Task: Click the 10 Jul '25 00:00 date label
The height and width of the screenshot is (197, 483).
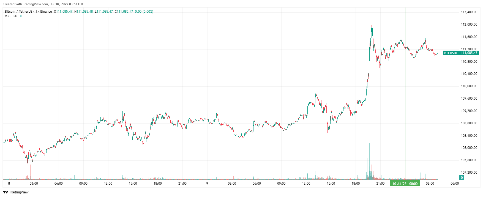Action: coord(405,184)
